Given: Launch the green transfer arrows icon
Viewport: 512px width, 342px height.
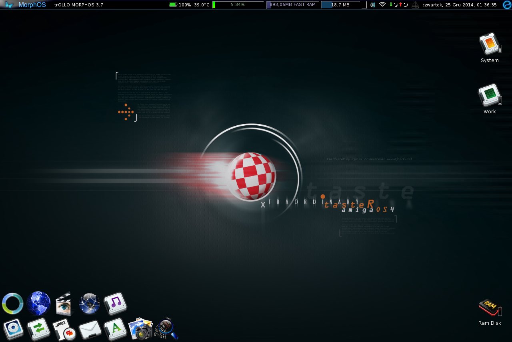Looking at the screenshot, I should 39,329.
